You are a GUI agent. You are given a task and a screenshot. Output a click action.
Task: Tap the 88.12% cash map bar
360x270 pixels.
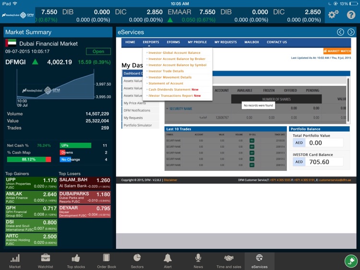29,159
